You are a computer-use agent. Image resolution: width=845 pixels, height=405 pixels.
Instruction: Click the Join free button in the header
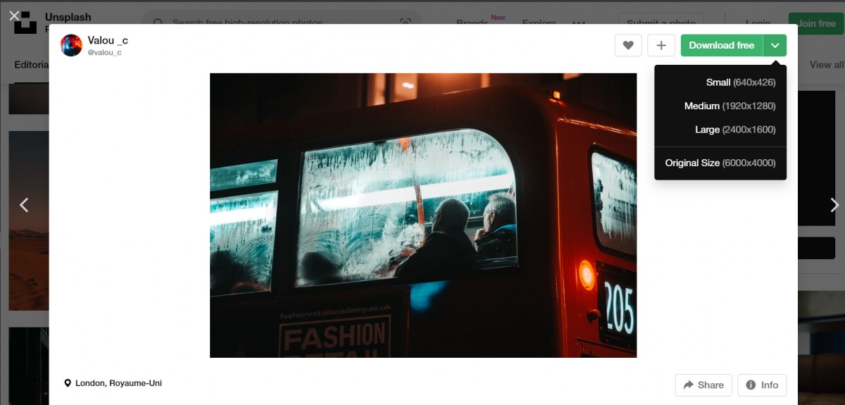tap(816, 23)
